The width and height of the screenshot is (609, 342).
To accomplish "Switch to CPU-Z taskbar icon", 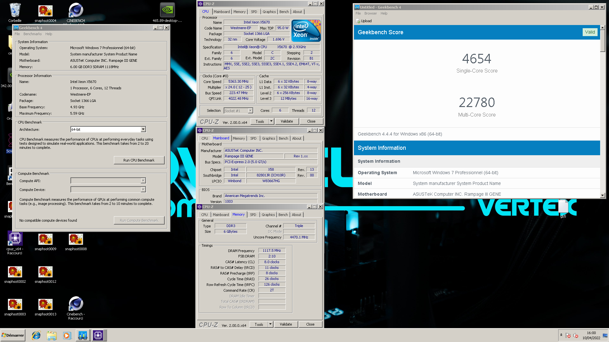I will coord(98,335).
